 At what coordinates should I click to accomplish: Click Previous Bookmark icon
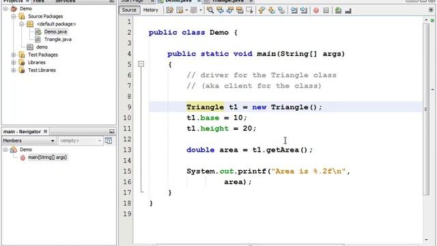tap(262, 10)
